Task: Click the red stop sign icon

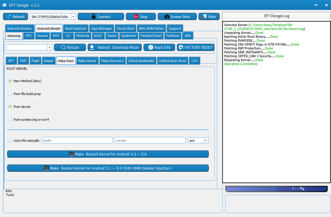Action: [x=136, y=16]
